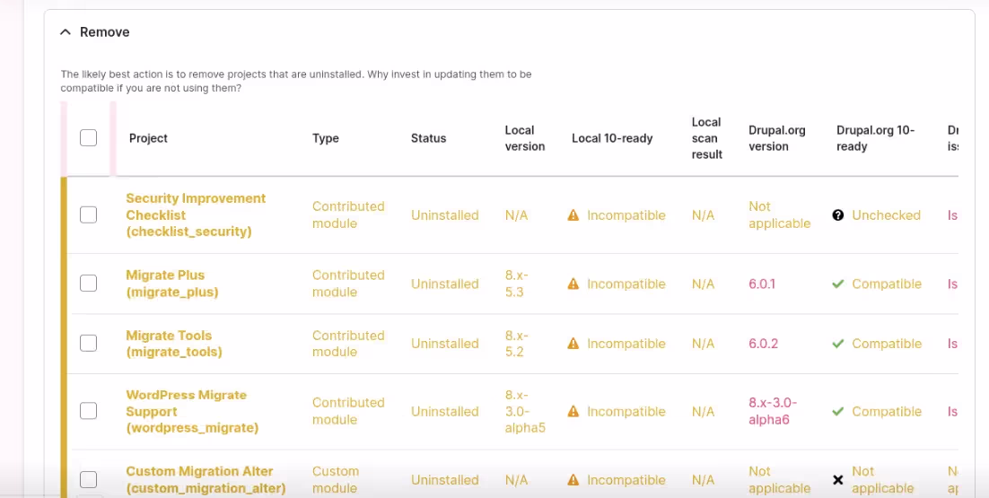
Task: Click Unchecked status in Security Improvement row
Action: click(886, 215)
